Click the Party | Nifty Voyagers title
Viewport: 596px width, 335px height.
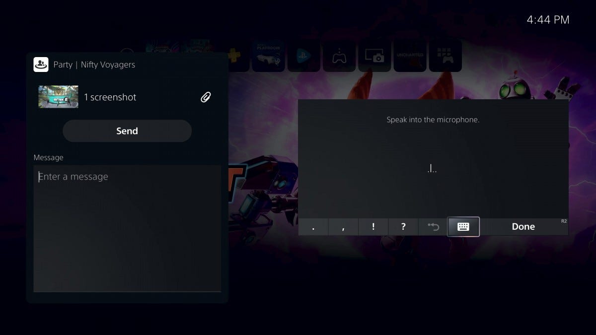click(94, 65)
